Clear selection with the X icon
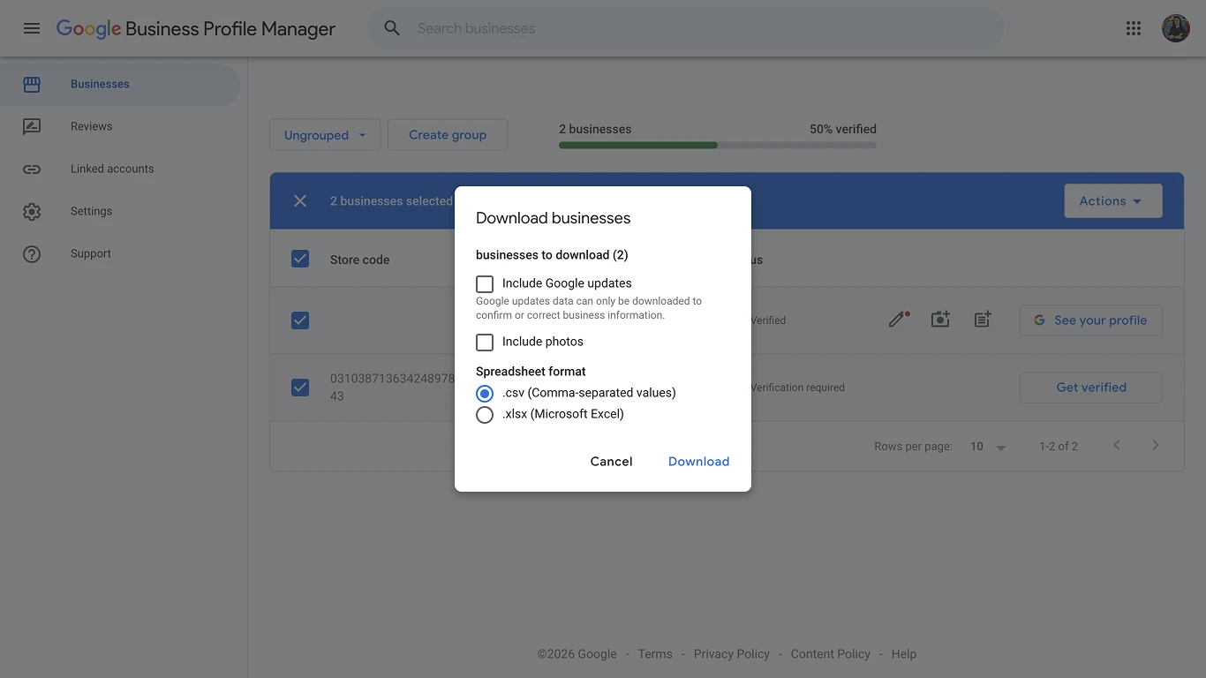 point(300,201)
